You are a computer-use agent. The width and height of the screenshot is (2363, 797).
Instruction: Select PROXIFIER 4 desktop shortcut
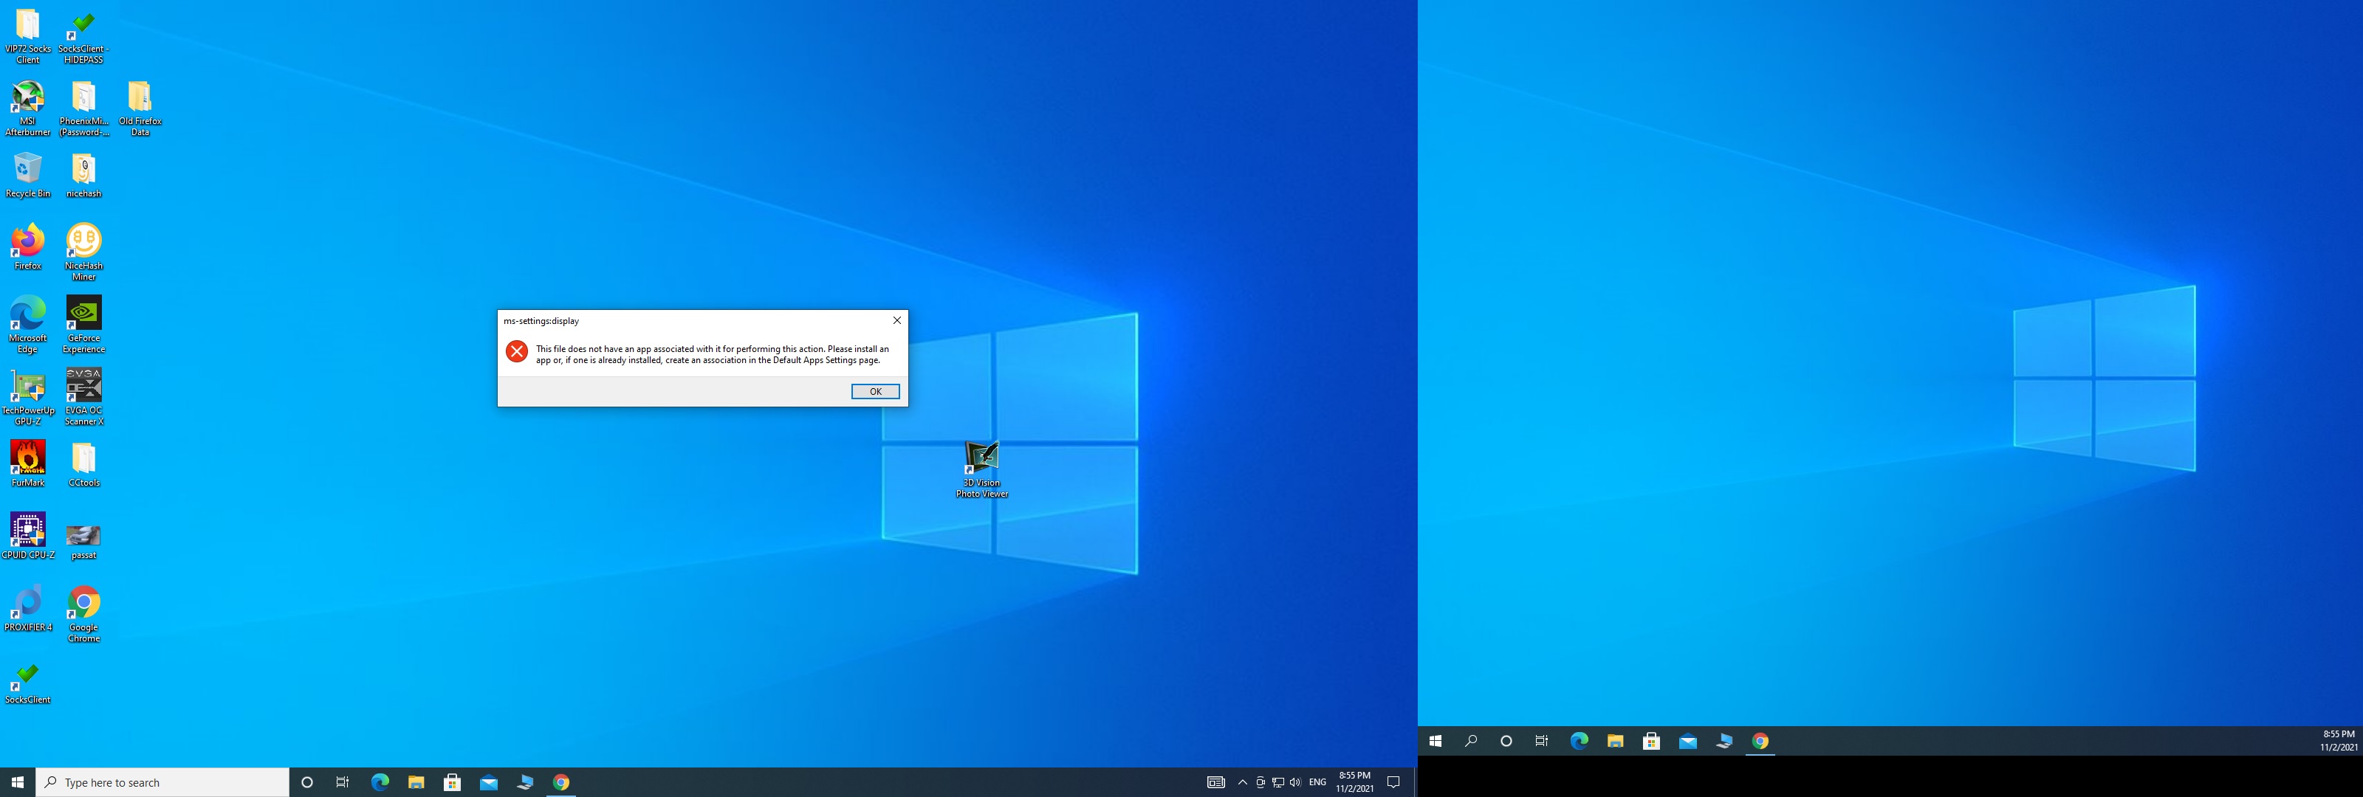tap(27, 603)
